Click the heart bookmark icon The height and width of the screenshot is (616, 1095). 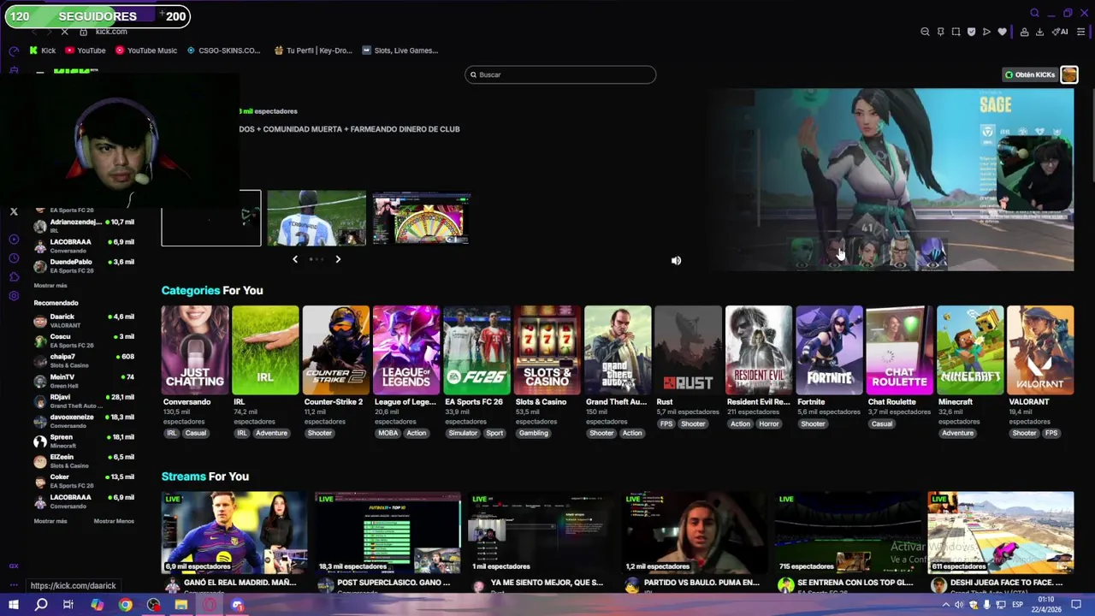[x=1003, y=32]
